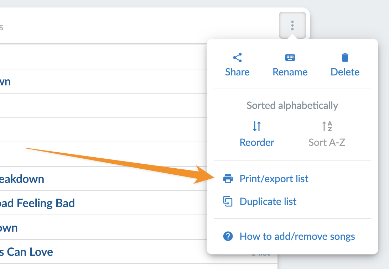Choose the Rename label
Image resolution: width=389 pixels, height=269 pixels.
[x=290, y=72]
